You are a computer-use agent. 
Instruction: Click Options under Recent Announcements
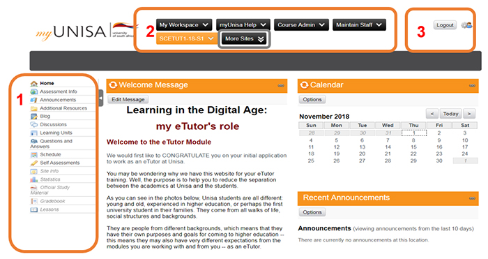click(312, 212)
